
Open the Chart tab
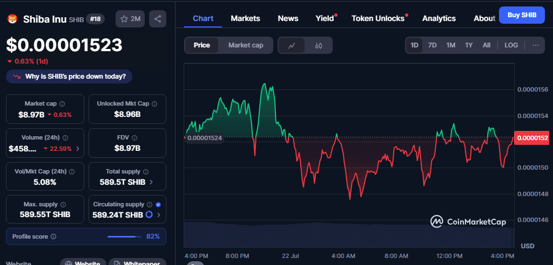203,18
